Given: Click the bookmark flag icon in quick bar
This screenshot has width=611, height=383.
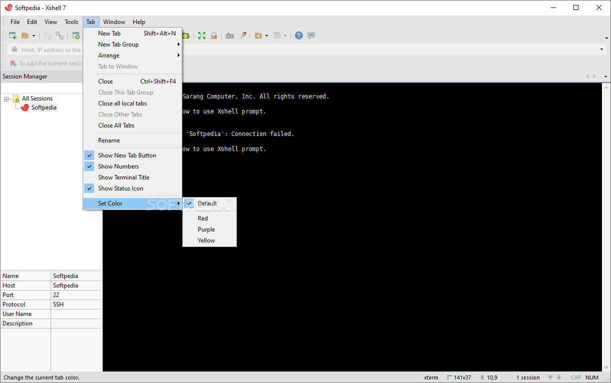Looking at the screenshot, I should 13,63.
